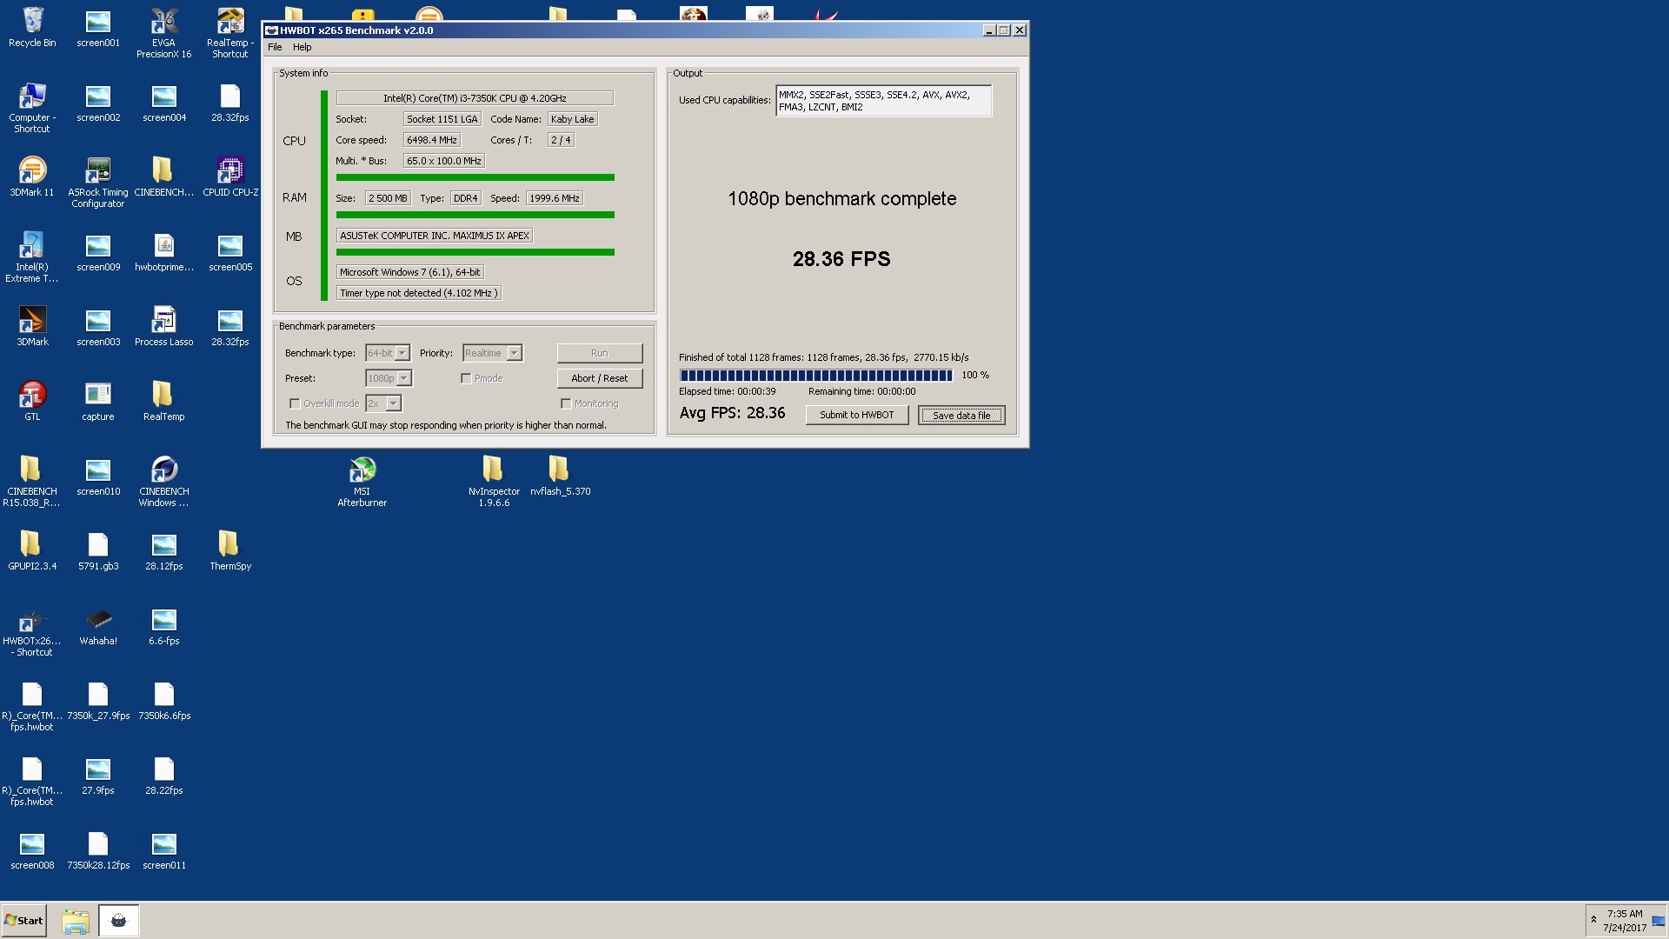Screen dimensions: 1669x939
Task: Click the RAM speed 1999.6 MHz value
Action: pyautogui.click(x=555, y=198)
